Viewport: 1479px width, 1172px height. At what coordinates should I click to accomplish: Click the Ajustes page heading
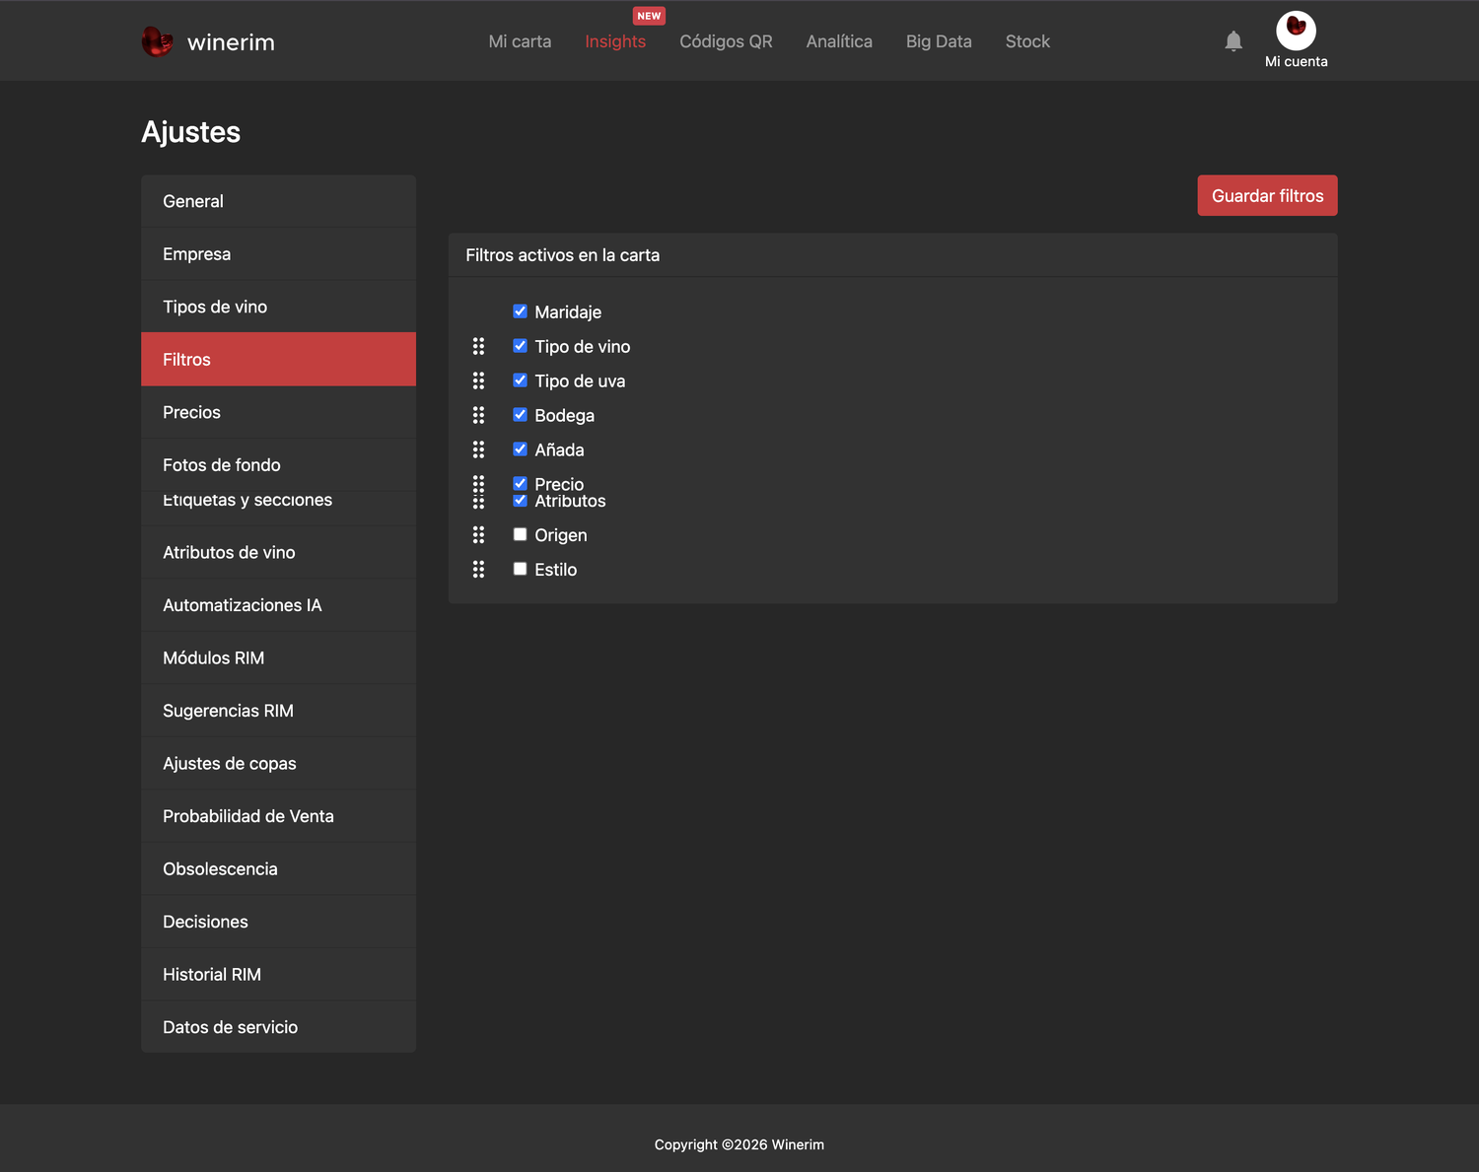tap(190, 132)
